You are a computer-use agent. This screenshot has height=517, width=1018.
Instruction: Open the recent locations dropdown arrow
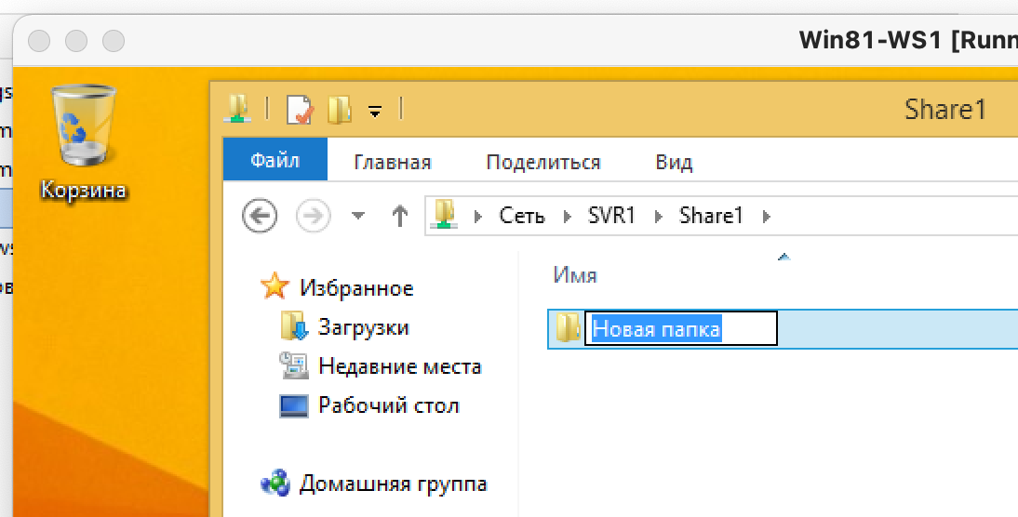pos(357,216)
